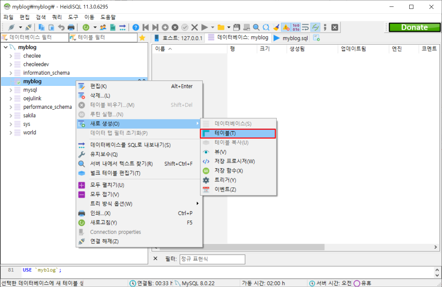Open a new query tab icon
442x287 pixels.
click(x=316, y=38)
